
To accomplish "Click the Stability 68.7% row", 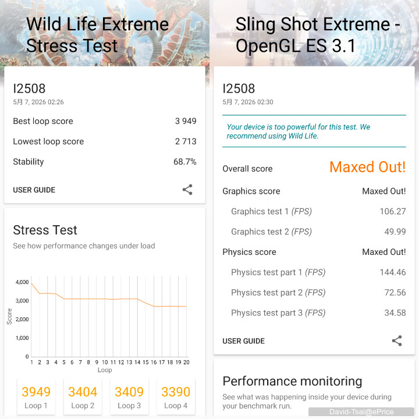I will point(105,162).
